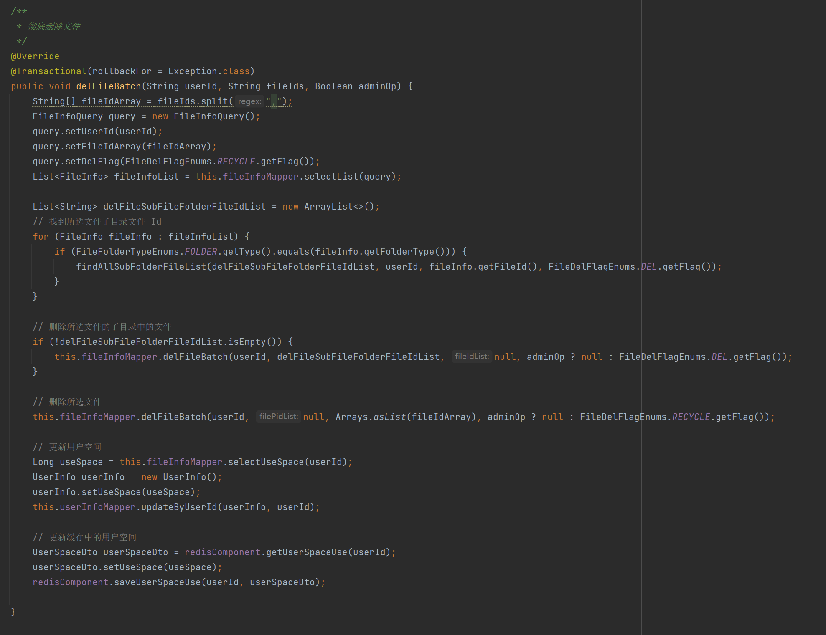The height and width of the screenshot is (635, 826).
Task: Click the saveUserSpaceUse method call
Action: pos(157,582)
